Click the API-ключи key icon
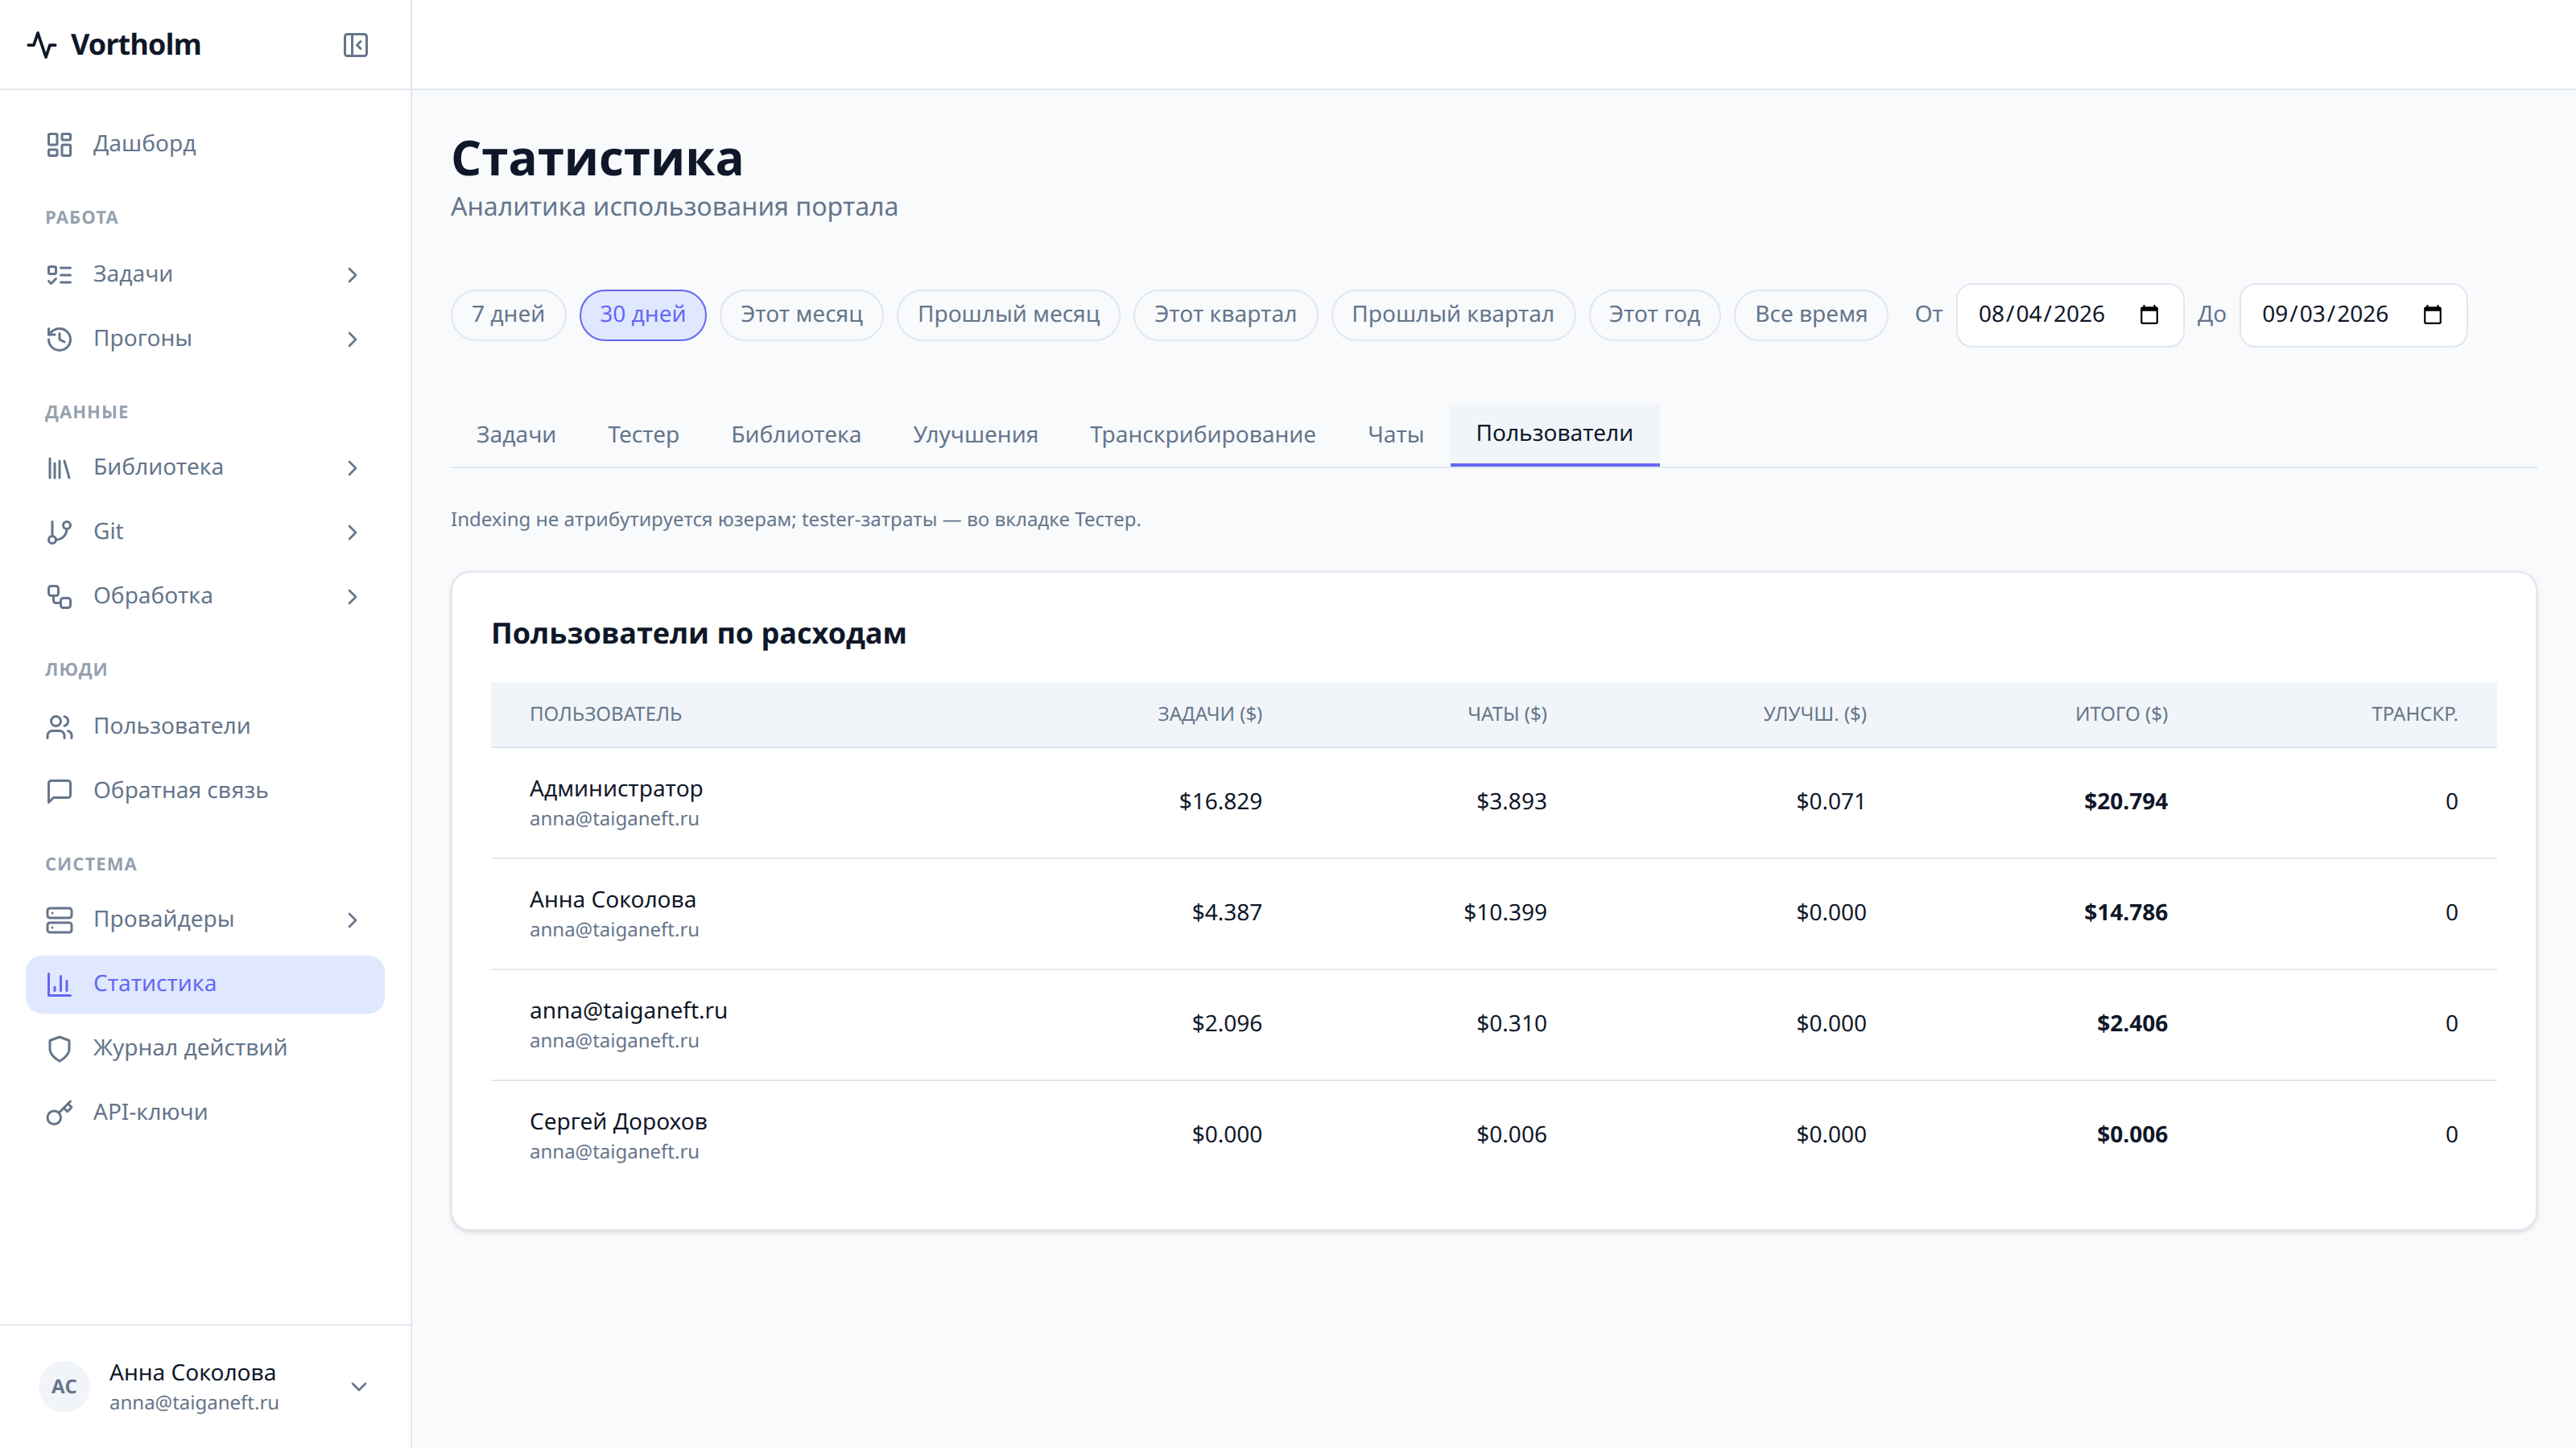 [60, 1113]
